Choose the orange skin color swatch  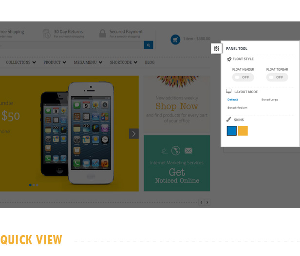243,131
